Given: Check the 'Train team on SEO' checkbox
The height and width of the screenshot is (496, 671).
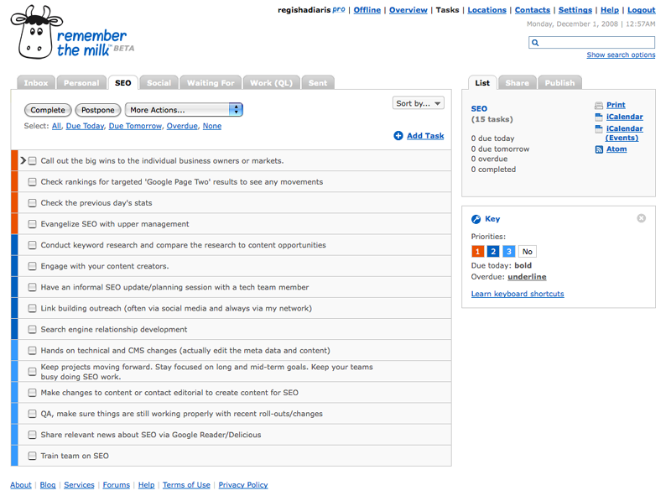Looking at the screenshot, I should (x=32, y=456).
